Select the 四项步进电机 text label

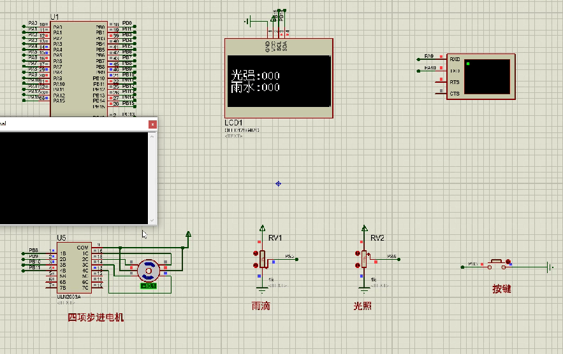click(x=96, y=317)
